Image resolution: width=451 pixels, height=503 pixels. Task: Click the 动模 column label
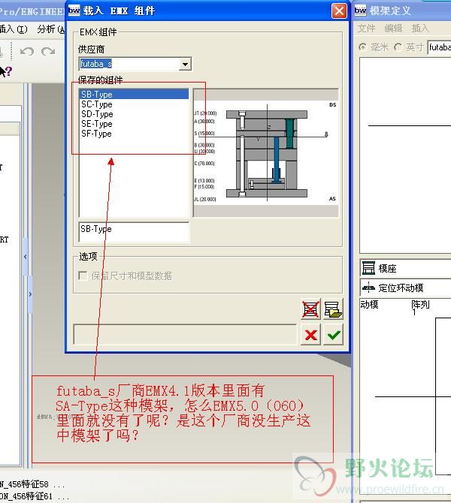click(369, 305)
